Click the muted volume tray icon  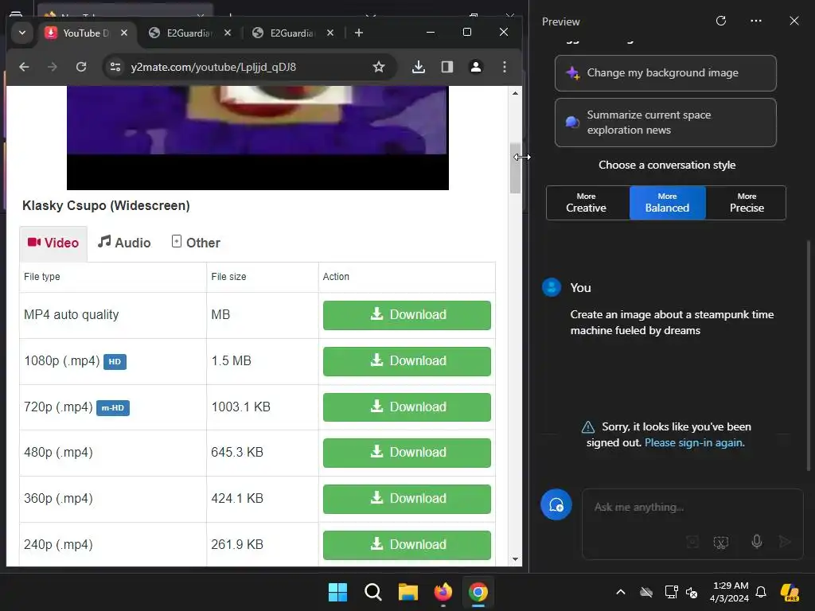coord(692,592)
